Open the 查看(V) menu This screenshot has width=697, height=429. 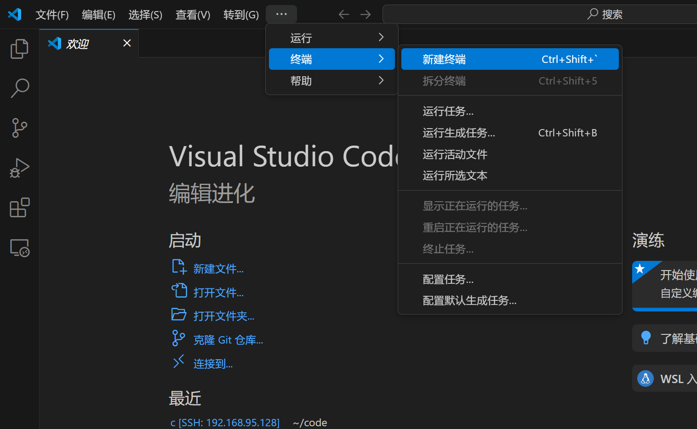click(x=193, y=15)
